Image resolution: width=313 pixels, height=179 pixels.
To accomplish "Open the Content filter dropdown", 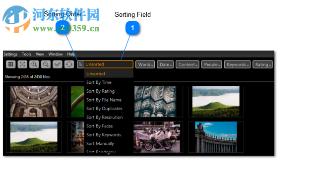I will [188, 64].
